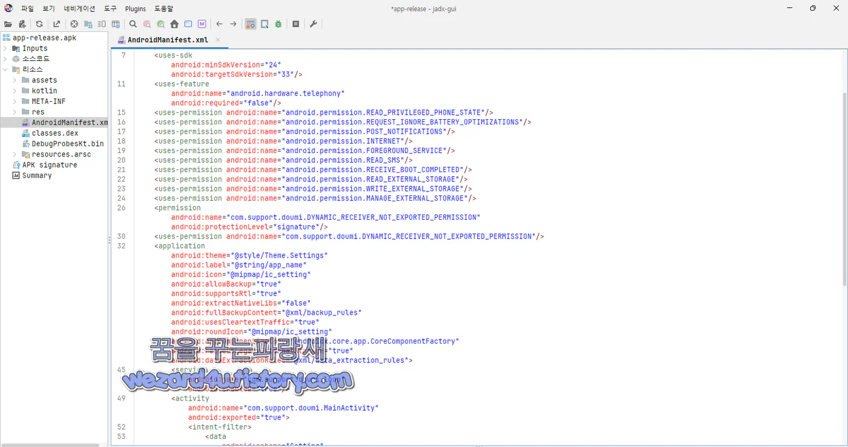Click the android:minSdkVersion="24" line
The image size is (848, 447).
pos(226,65)
